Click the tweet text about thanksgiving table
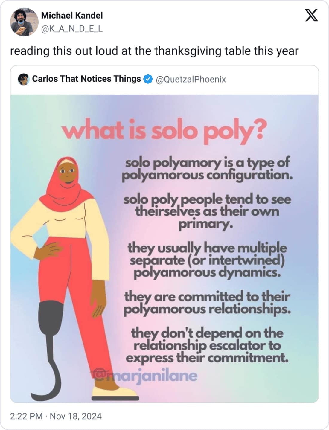The height and width of the screenshot is (430, 329). click(154, 51)
